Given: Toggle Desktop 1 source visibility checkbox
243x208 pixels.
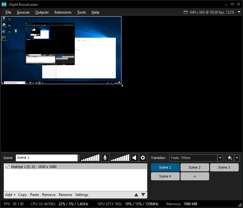Looking at the screenshot, I should coord(7,167).
